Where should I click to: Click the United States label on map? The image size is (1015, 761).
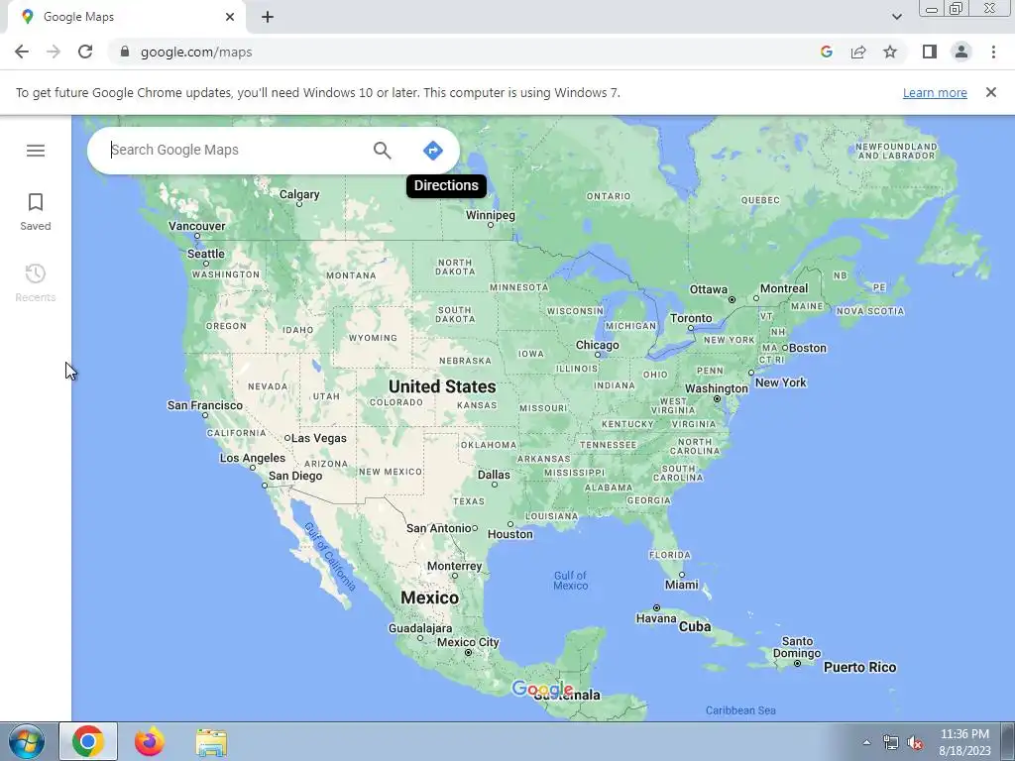tap(442, 386)
